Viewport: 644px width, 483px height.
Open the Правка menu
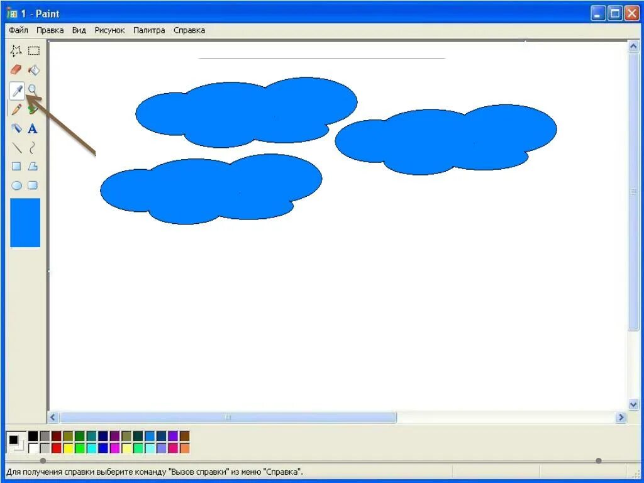pyautogui.click(x=50, y=30)
